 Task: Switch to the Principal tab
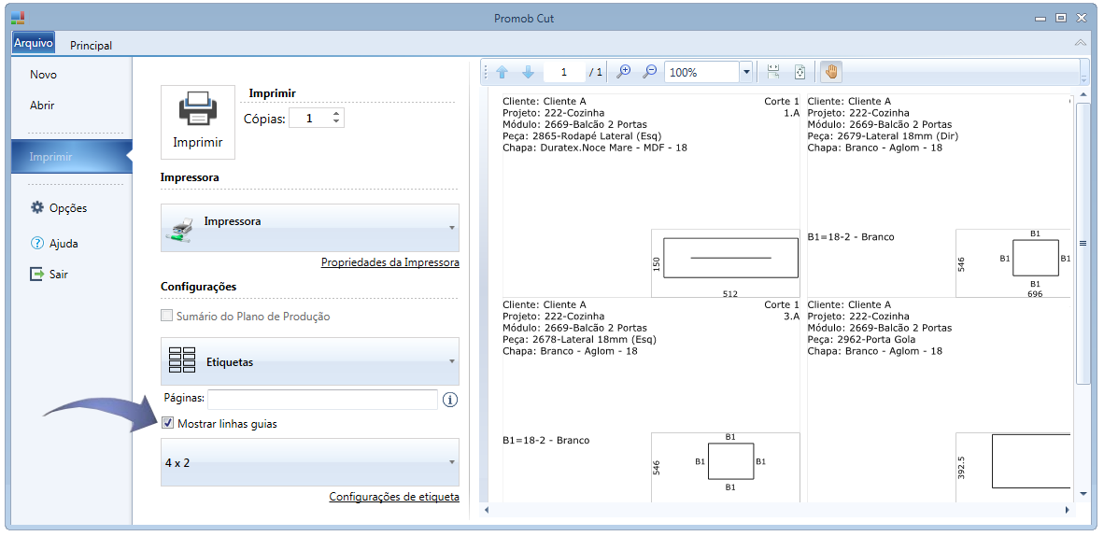[x=91, y=45]
